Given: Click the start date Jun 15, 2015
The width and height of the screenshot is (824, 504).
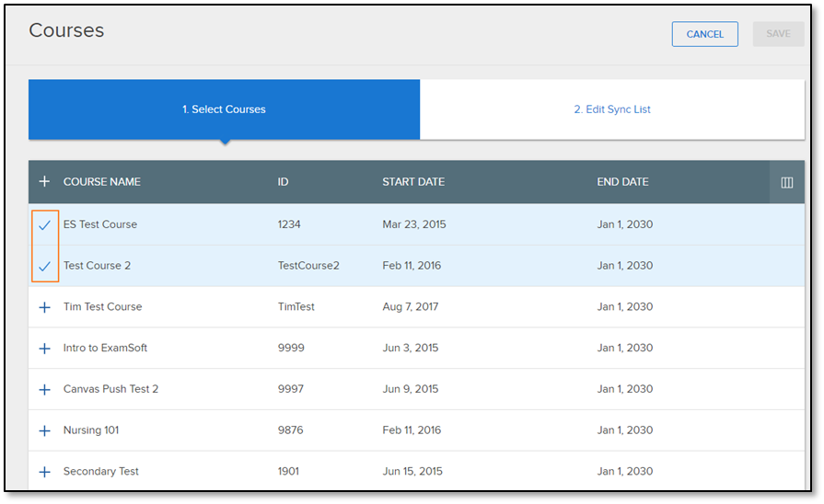Looking at the screenshot, I should (412, 471).
